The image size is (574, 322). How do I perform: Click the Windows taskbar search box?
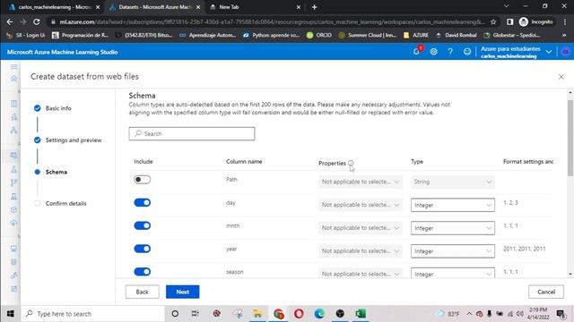[x=92, y=314]
